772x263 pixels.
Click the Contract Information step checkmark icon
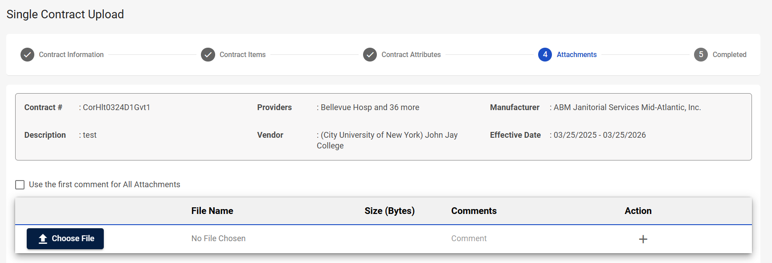click(27, 55)
